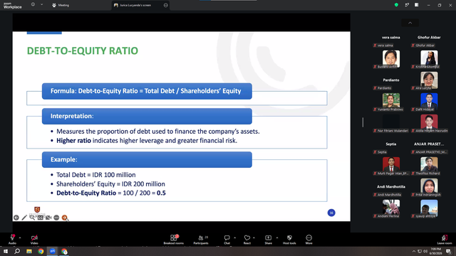Select the pen tool on slideshow toolbar
The width and height of the screenshot is (456, 256).
tap(24, 218)
